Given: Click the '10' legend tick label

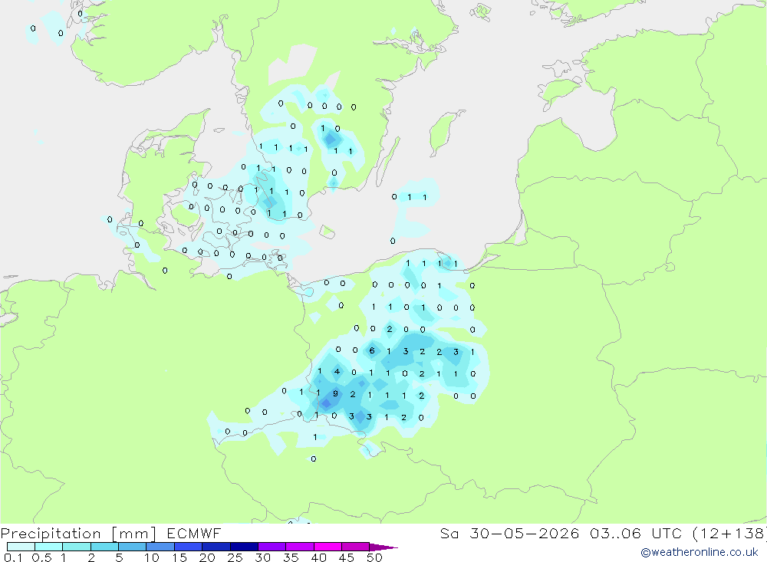Looking at the screenshot, I should 152,557.
